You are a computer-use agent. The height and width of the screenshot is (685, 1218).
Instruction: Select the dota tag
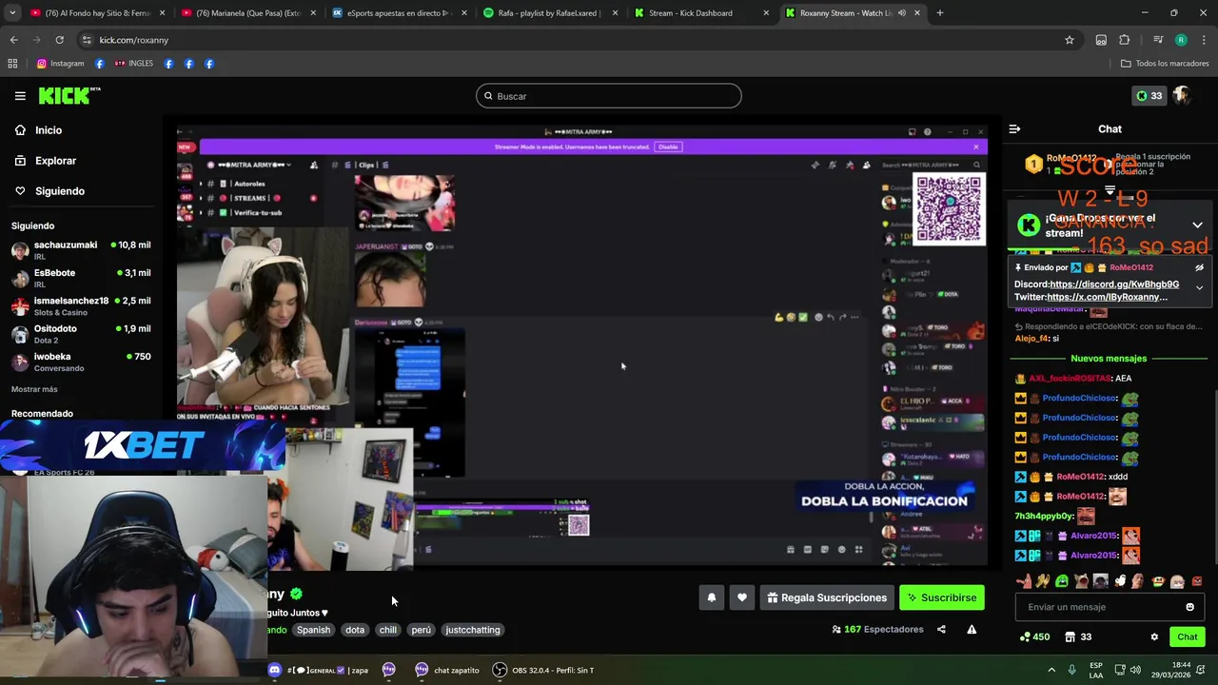355,630
